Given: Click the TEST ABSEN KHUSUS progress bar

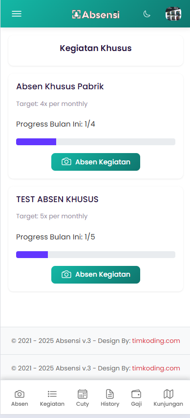Looking at the screenshot, I should pyautogui.click(x=96, y=255).
